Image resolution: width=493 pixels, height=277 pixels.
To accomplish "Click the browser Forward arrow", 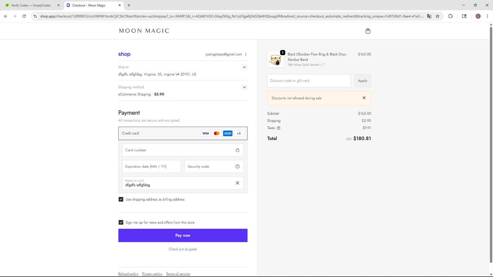I will (x=15, y=16).
